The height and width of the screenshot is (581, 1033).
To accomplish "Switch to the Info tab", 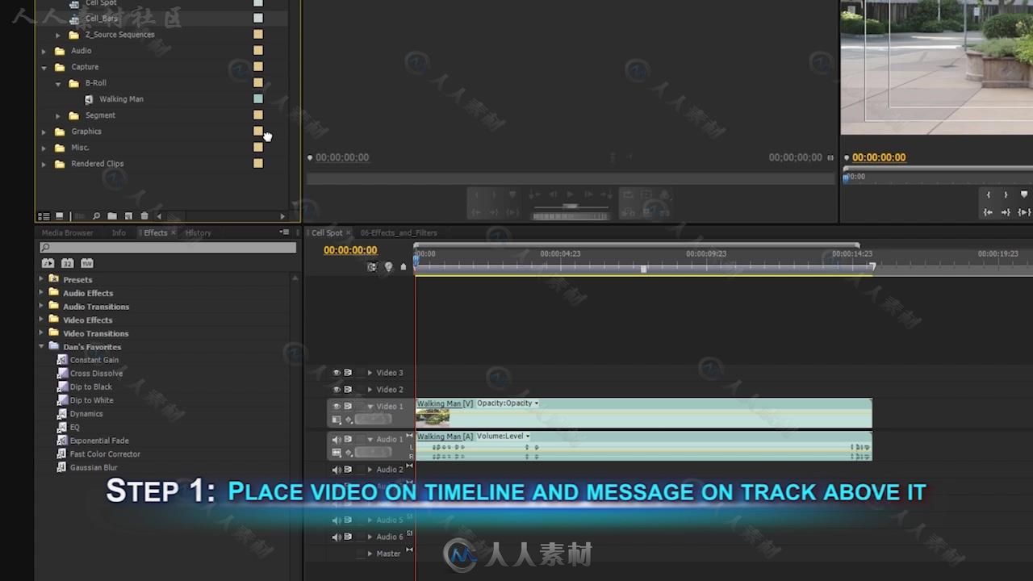I will point(119,233).
